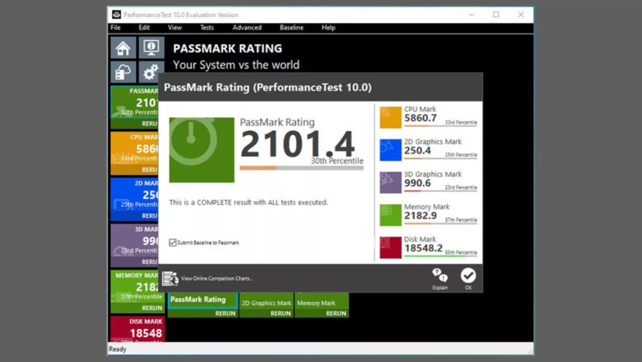
Task: Click the Disk Mark percentile bar
Action: 440,256
